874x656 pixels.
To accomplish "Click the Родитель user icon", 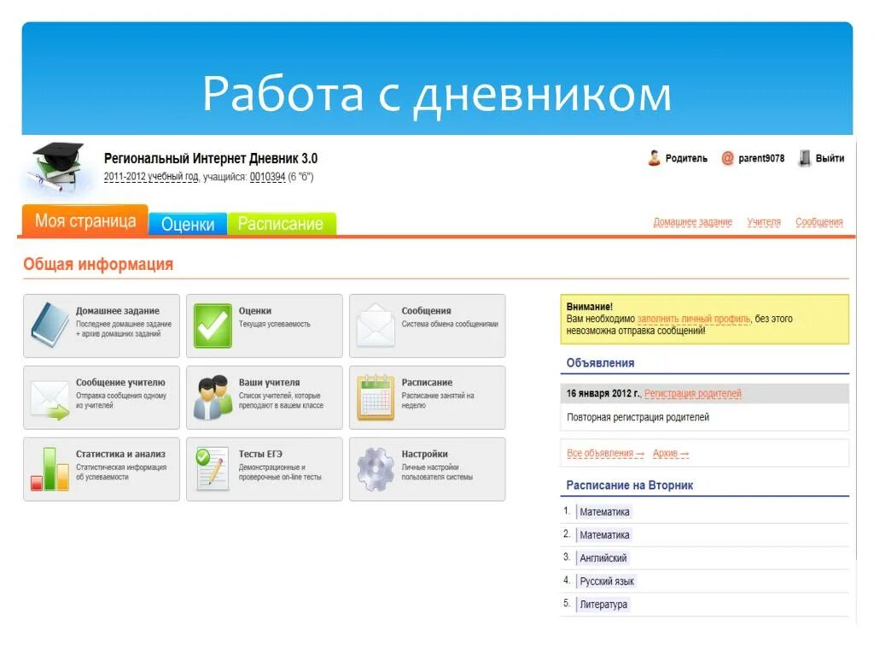I will (x=654, y=158).
